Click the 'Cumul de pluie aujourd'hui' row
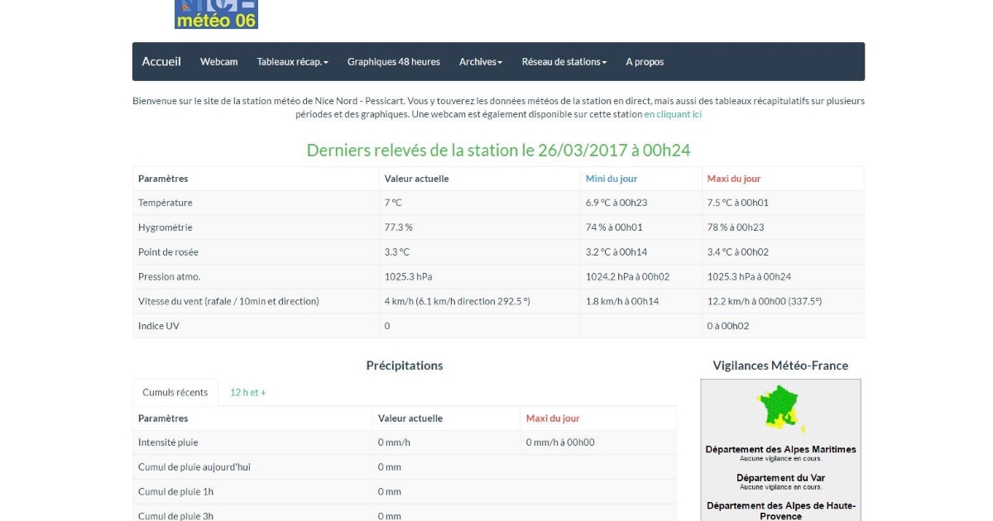Image resolution: width=993 pixels, height=521 pixels. coord(405,467)
